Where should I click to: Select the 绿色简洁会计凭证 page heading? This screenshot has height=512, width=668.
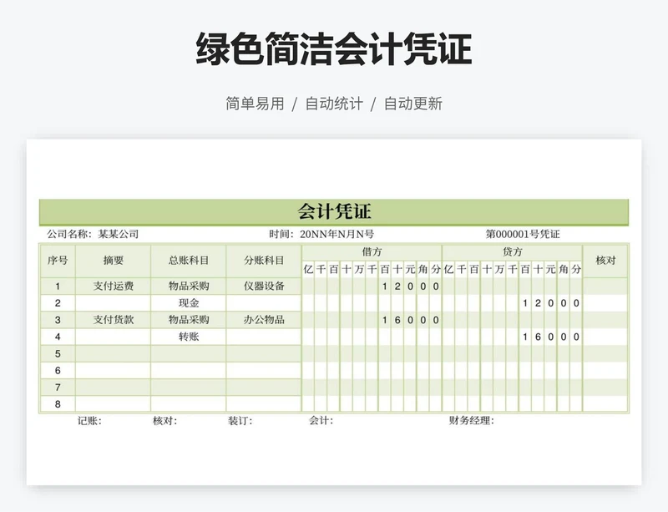click(334, 49)
